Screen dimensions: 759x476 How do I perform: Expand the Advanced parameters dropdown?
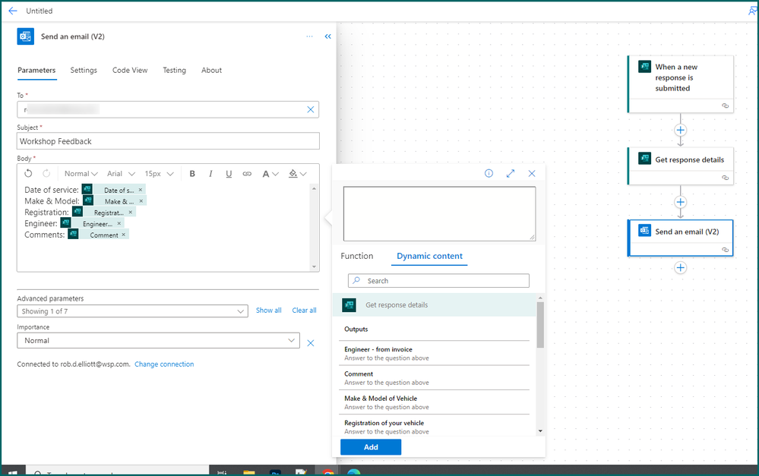click(x=132, y=311)
